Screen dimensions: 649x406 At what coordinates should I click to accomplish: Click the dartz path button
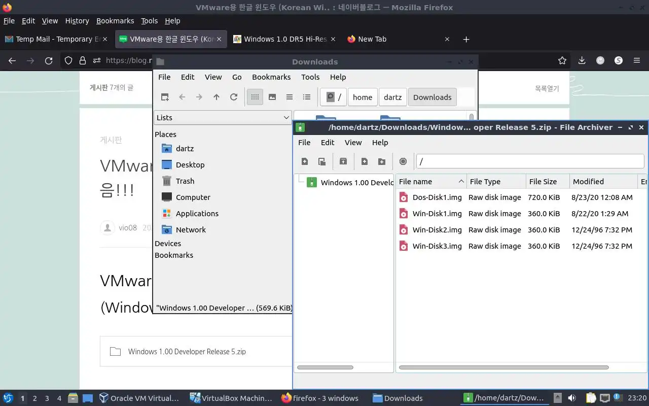[x=393, y=97]
